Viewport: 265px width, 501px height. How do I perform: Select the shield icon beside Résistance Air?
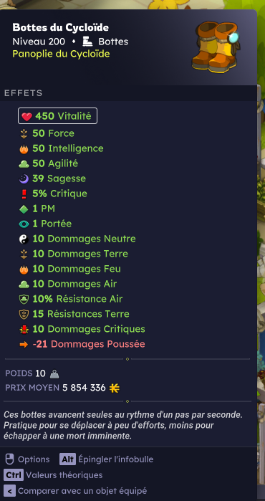point(24,300)
